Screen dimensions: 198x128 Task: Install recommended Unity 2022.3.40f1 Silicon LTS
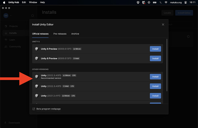point(155,77)
